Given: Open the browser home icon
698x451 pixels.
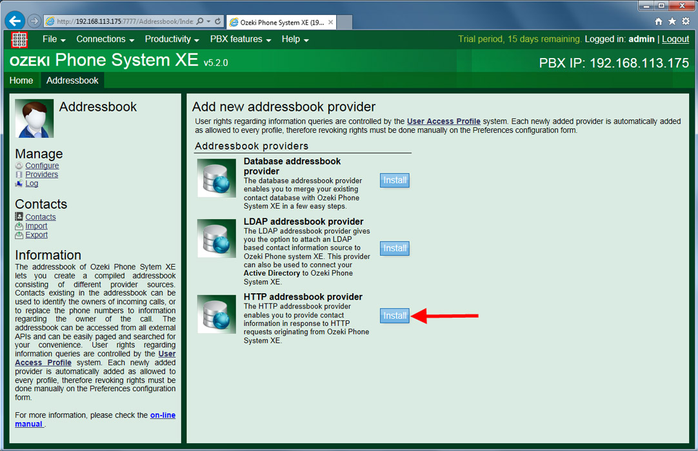Looking at the screenshot, I should 659,21.
